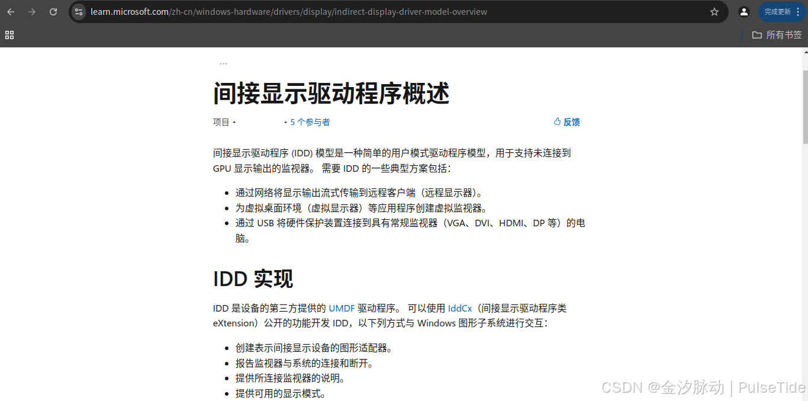Open the IddCx link

point(460,308)
